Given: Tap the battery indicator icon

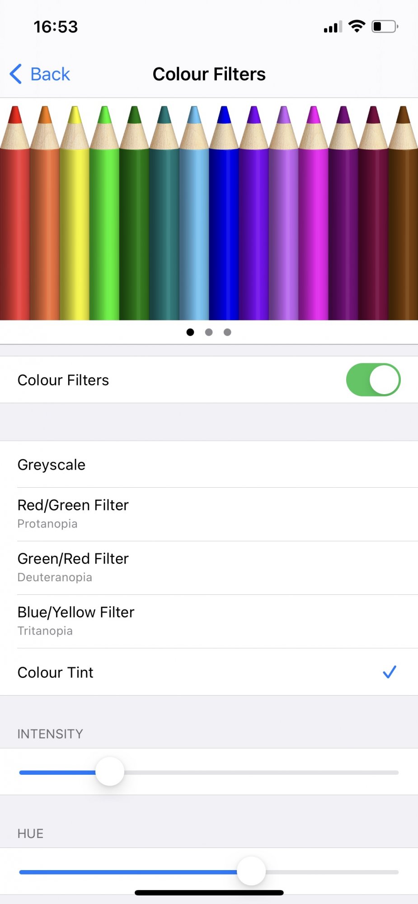Looking at the screenshot, I should [385, 26].
